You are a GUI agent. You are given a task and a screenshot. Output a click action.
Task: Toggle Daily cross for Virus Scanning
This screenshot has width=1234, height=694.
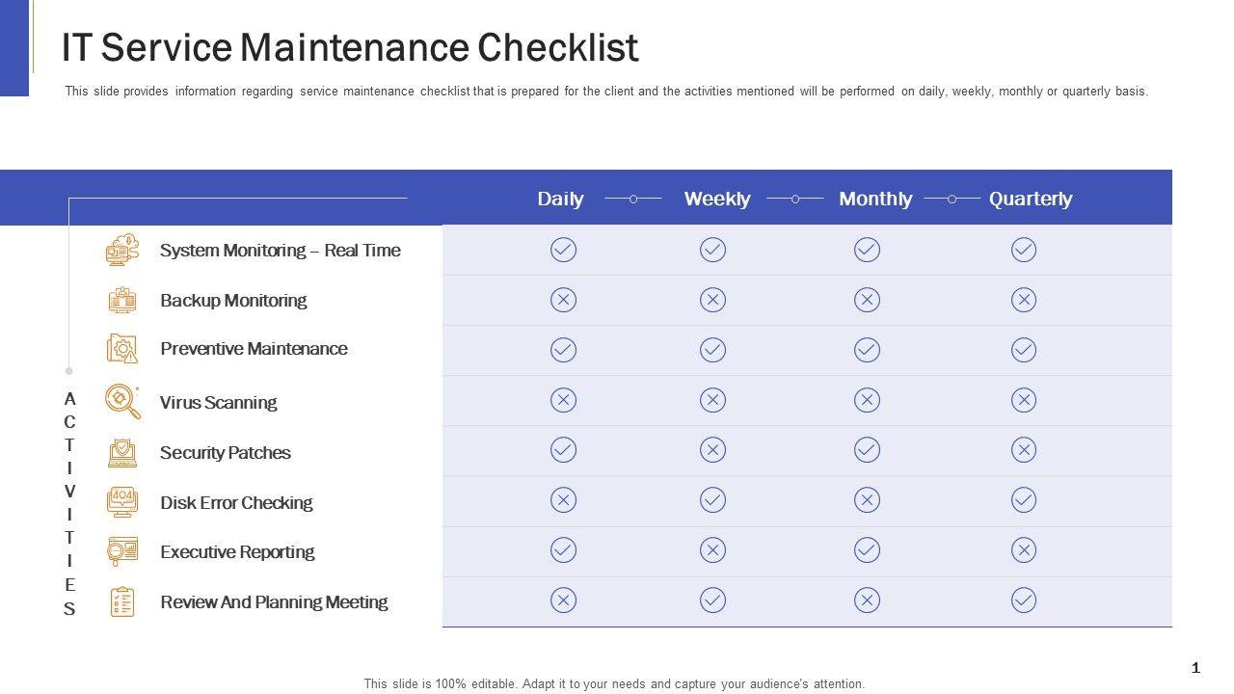[563, 400]
